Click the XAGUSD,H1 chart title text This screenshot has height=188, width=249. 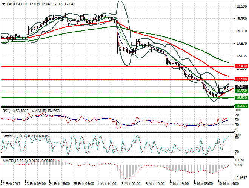(x=17, y=4)
